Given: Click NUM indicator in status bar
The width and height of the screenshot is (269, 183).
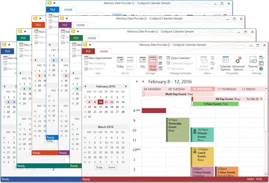Looking at the screenshot, I should pyautogui.click(x=250, y=179).
